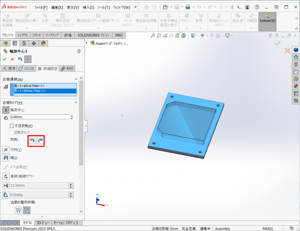The width and height of the screenshot is (300, 231).
Task: Click the clockwise direction arrow button
Action: [x=40, y=140]
